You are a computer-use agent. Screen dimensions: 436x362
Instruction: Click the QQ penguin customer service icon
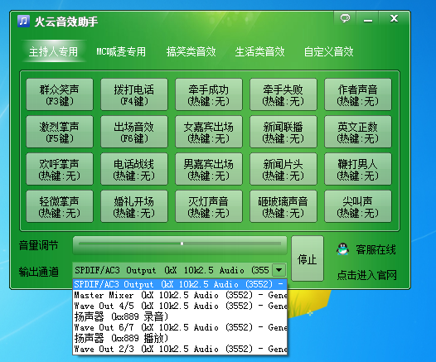(342, 249)
